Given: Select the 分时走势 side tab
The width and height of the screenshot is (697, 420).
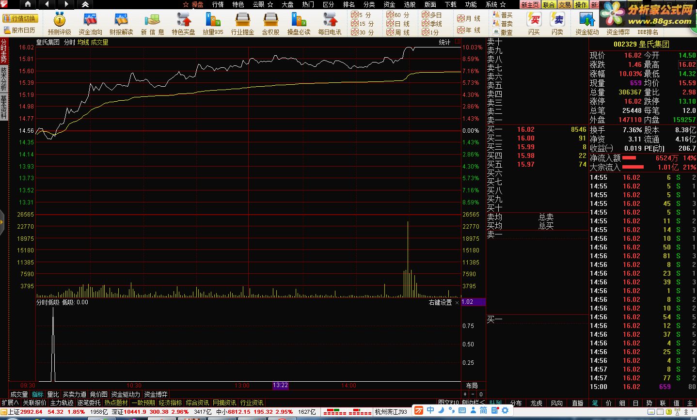Looking at the screenshot, I should tap(4, 51).
